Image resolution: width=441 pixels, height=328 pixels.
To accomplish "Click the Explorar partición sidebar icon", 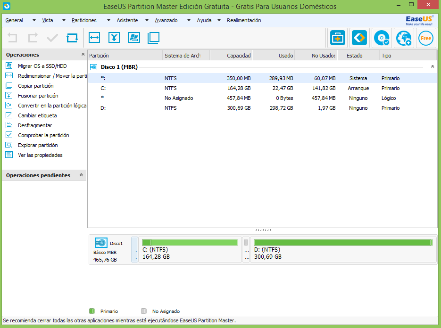I will pyautogui.click(x=9, y=145).
